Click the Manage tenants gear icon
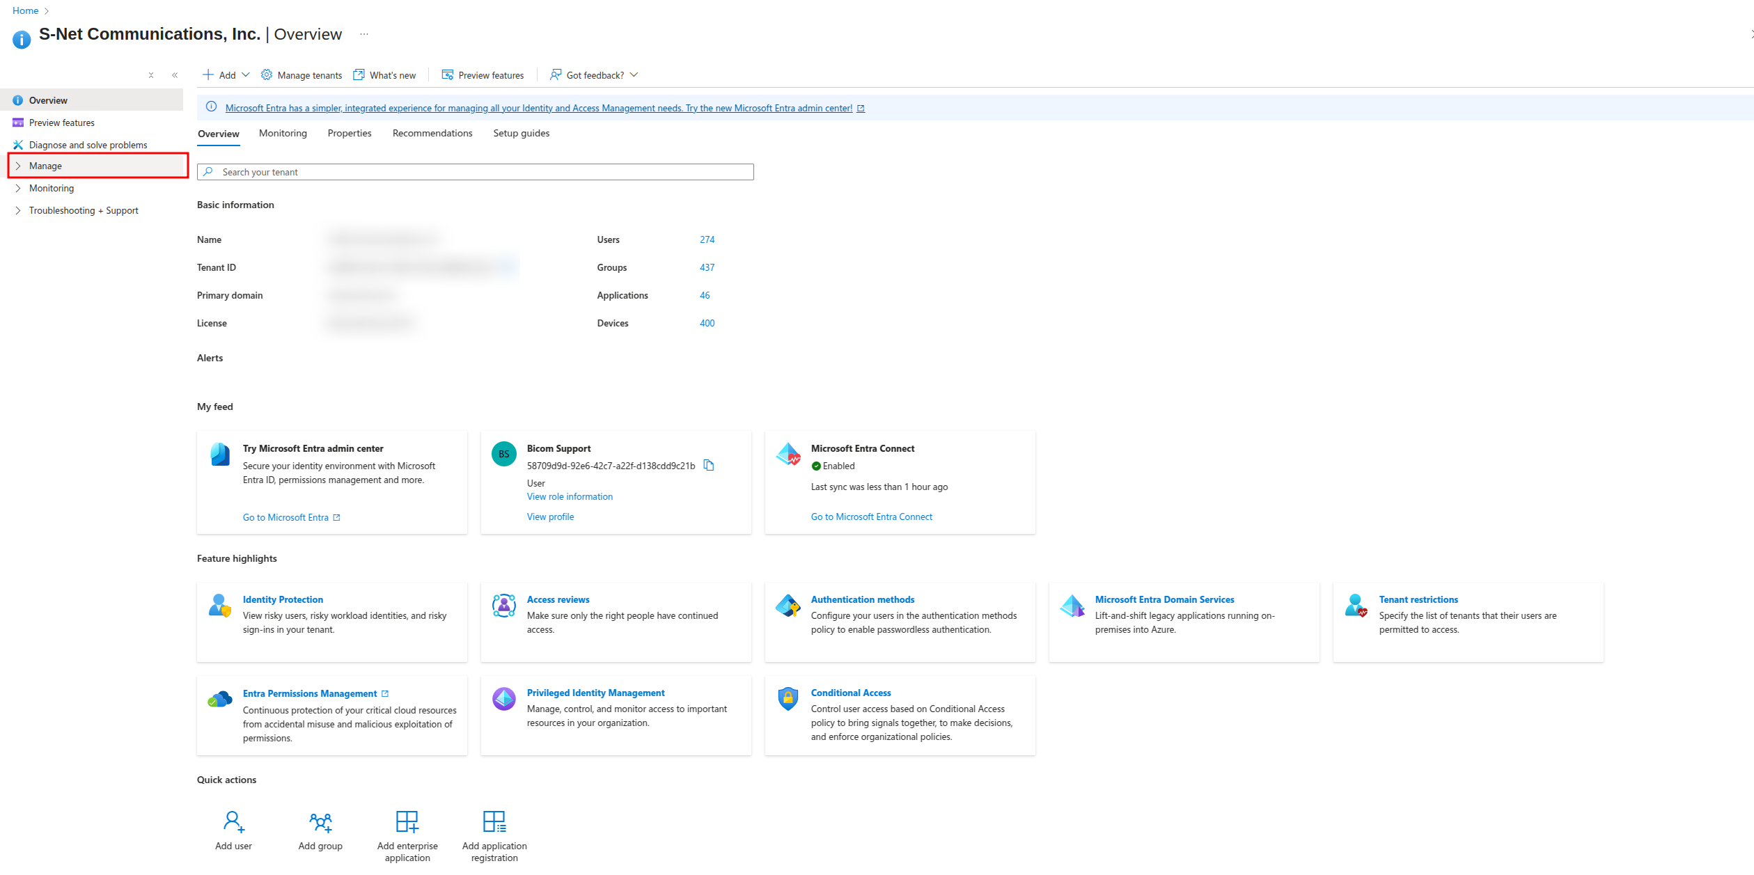 [267, 74]
